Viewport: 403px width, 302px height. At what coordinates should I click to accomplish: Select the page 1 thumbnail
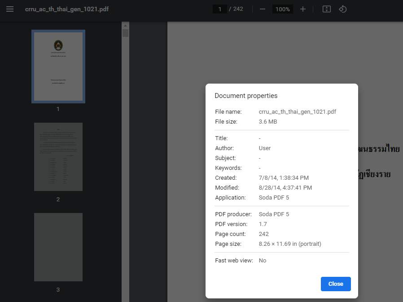pyautogui.click(x=58, y=67)
